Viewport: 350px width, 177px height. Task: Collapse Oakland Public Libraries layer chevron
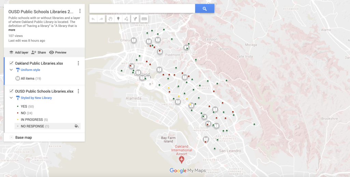[x=11, y=70]
